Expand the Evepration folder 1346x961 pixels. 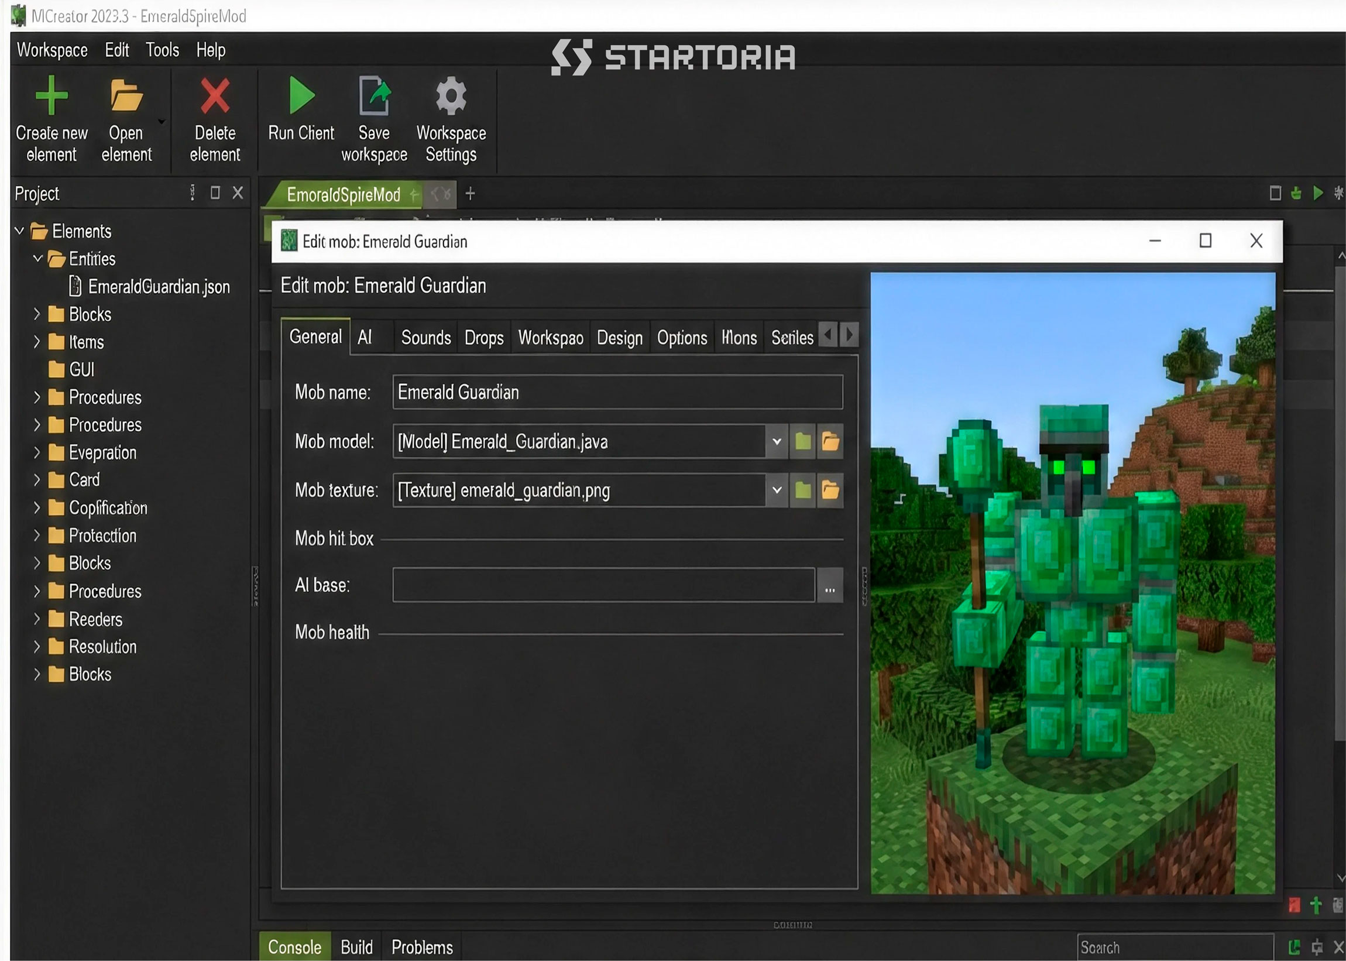click(37, 452)
